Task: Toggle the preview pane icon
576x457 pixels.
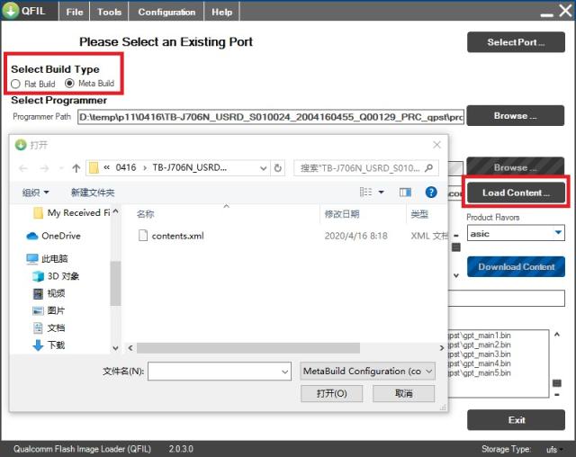Action: (x=405, y=192)
